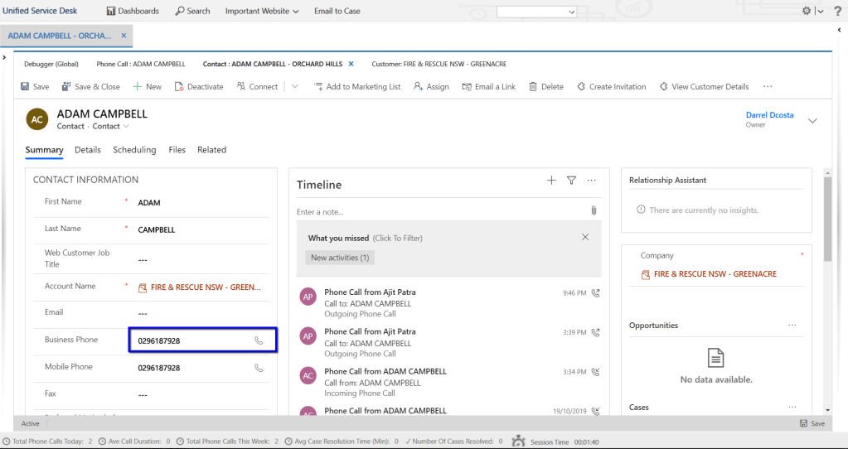Screen dimensions: 848x449
Task: Click the Mobile Phone call icon
Action: coord(259,368)
